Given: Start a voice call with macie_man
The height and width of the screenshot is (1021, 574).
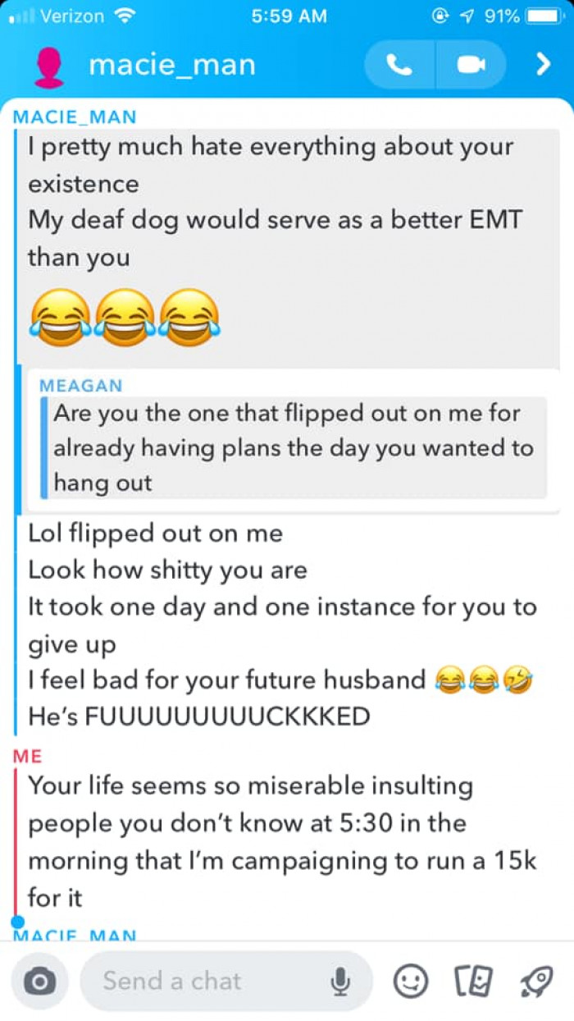Looking at the screenshot, I should (x=400, y=65).
